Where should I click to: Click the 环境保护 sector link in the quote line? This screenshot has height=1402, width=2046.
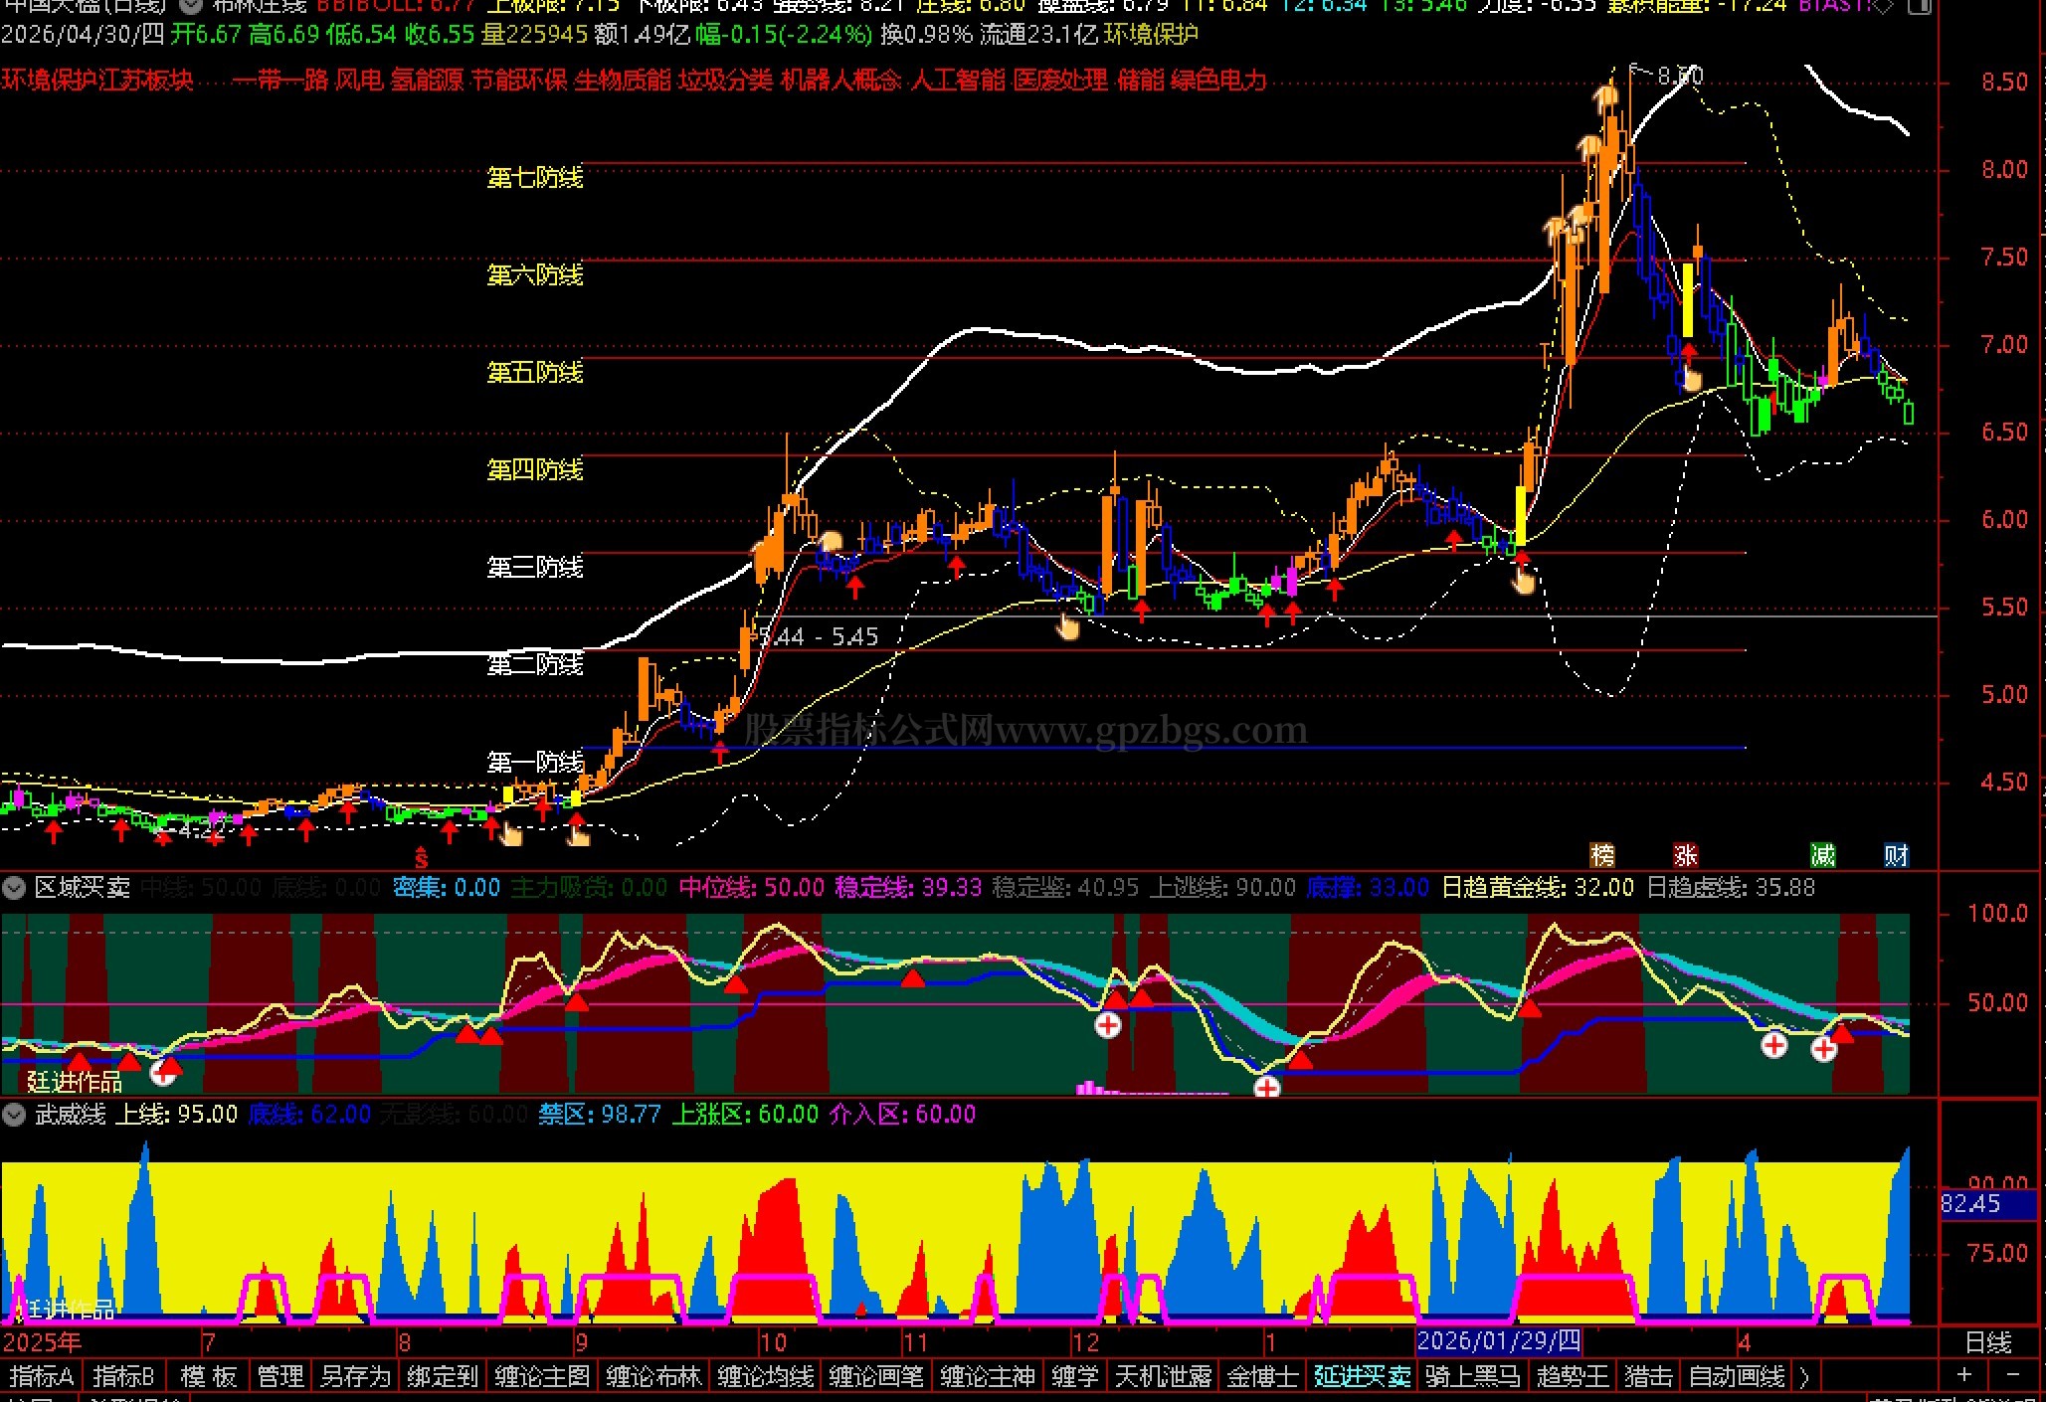1151,35
